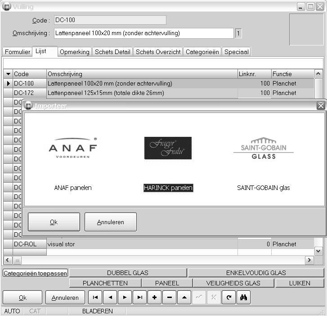Viewport: 327px width, 316px height.
Task: Click the greyed checkmark post button
Action: (199, 297)
